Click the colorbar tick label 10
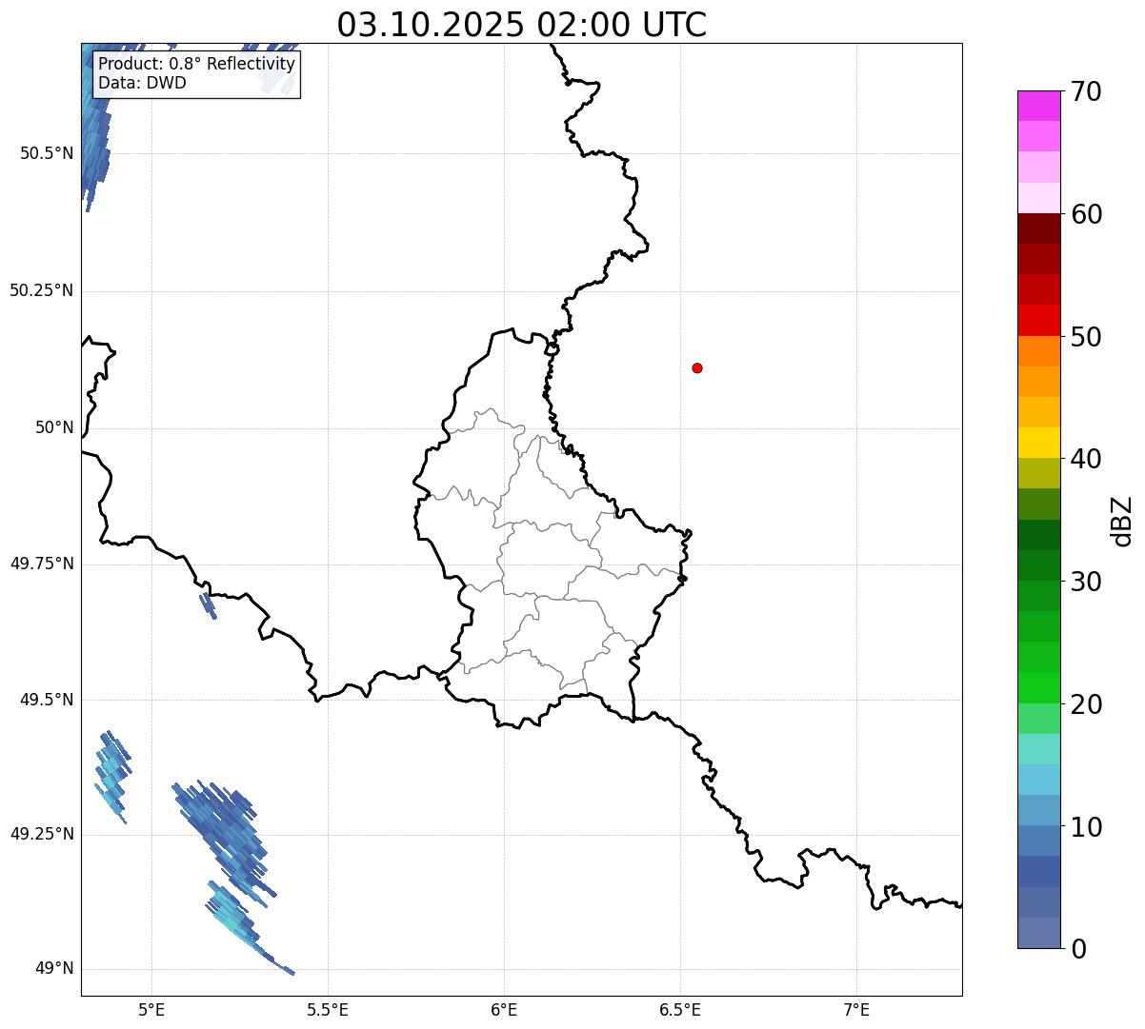 tap(1086, 827)
